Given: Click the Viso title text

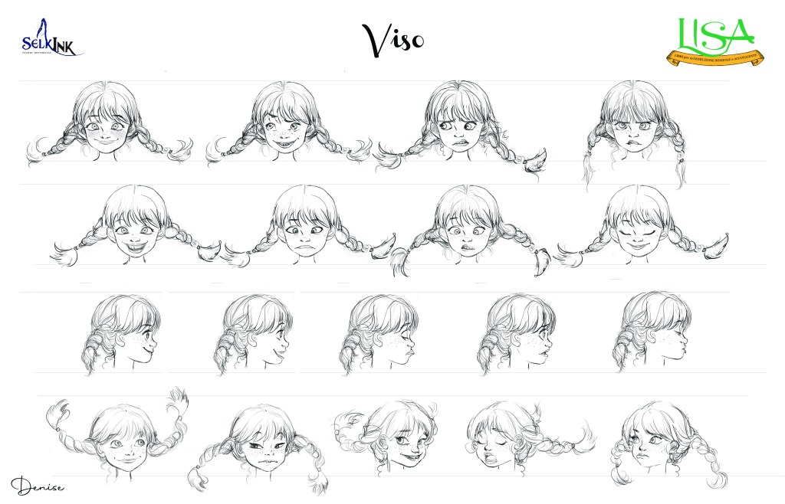Looking at the screenshot, I should 393,39.
